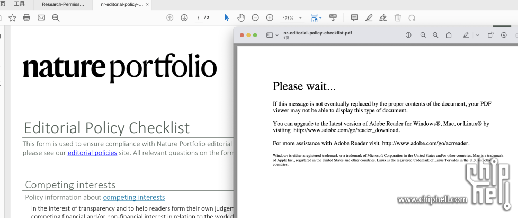Go to previous page arrow in Acrobat
The width and height of the screenshot is (518, 218).
pos(170,18)
